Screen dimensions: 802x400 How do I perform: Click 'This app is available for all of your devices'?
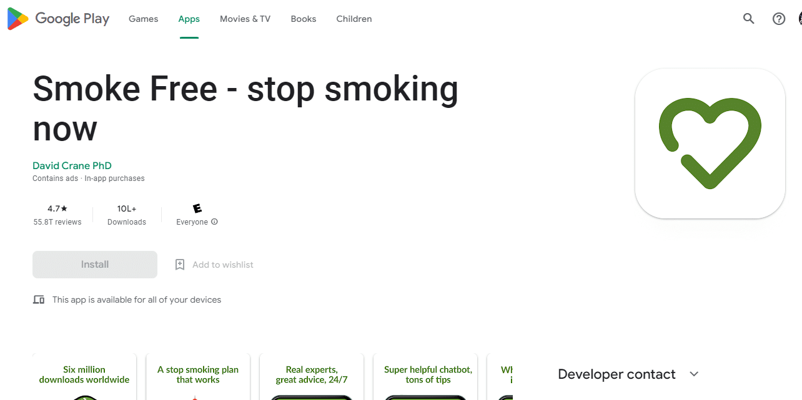(137, 300)
